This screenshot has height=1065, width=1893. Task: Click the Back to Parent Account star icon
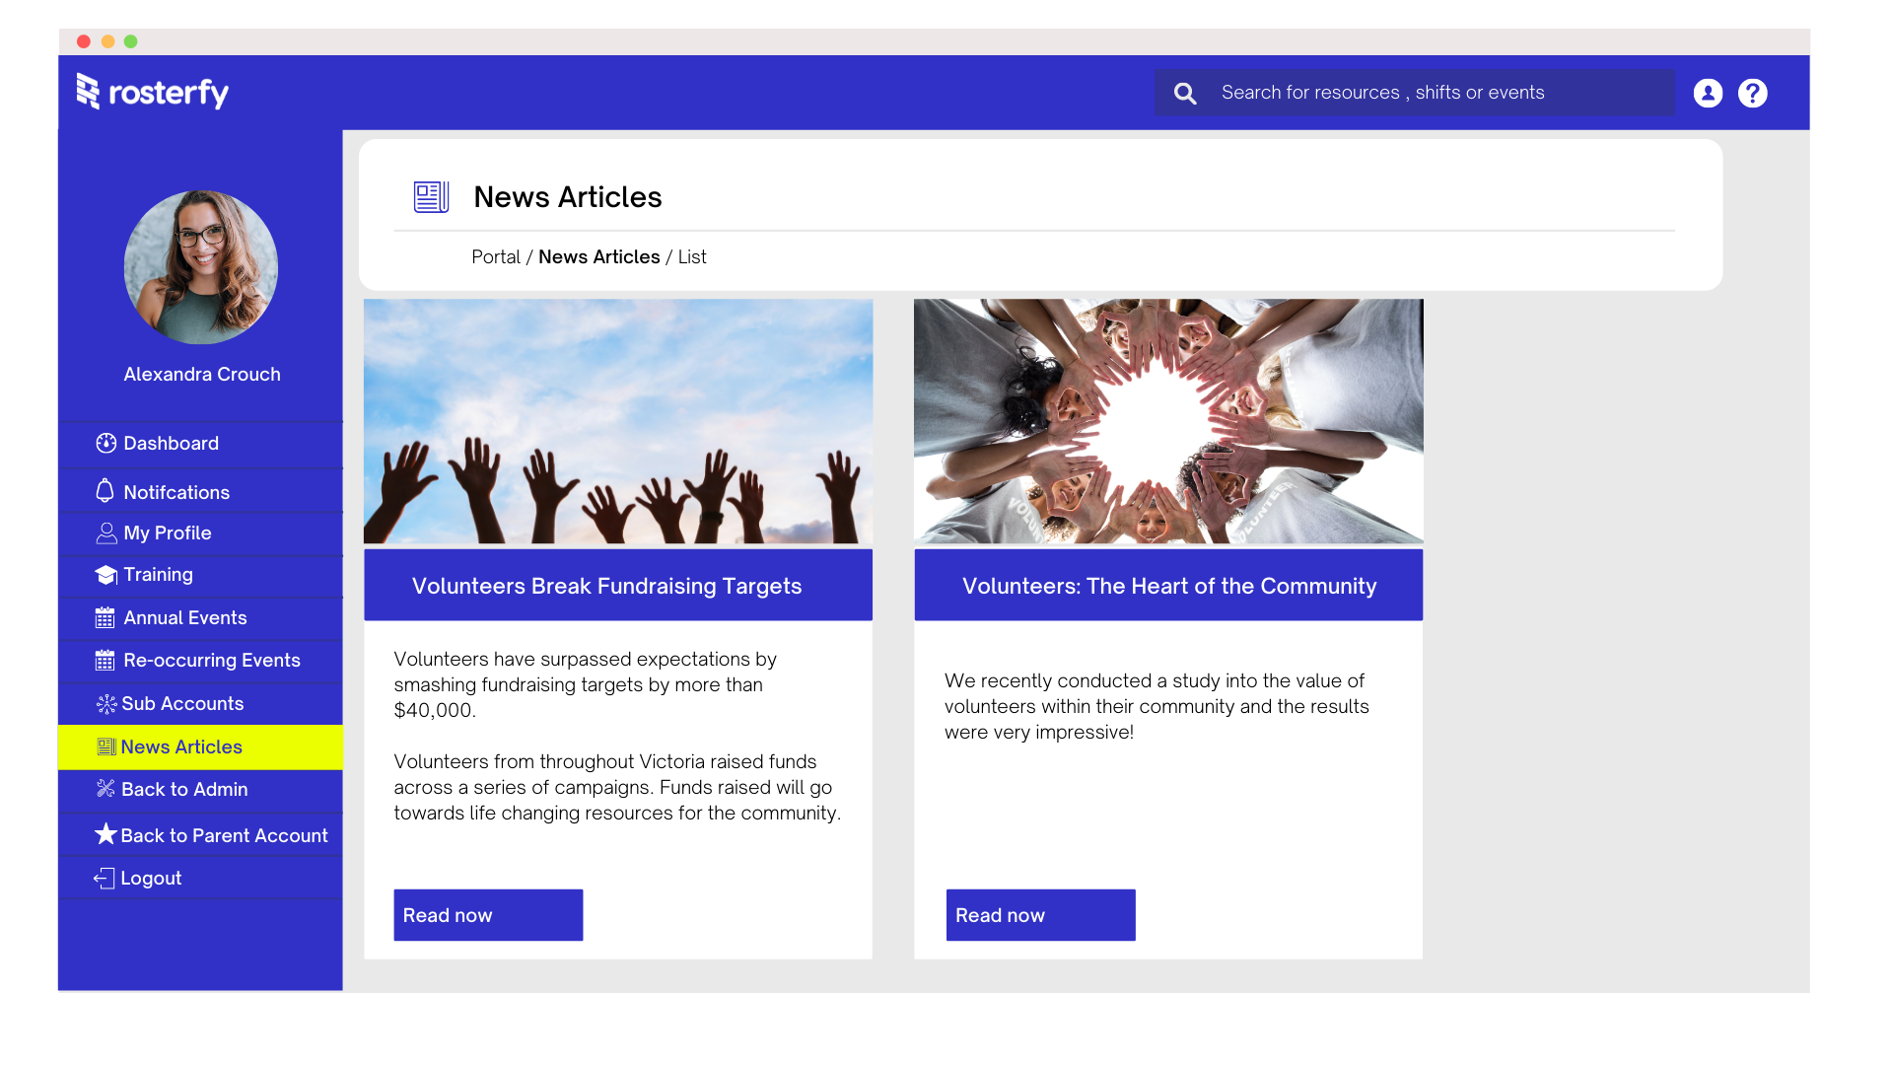click(105, 834)
